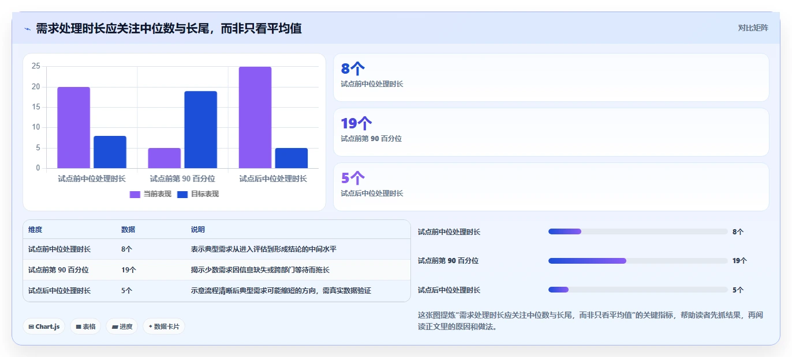The height and width of the screenshot is (357, 792).
Task: Click the 试点后中位处理时长 caption under the 5个 card
Action: coord(372,193)
